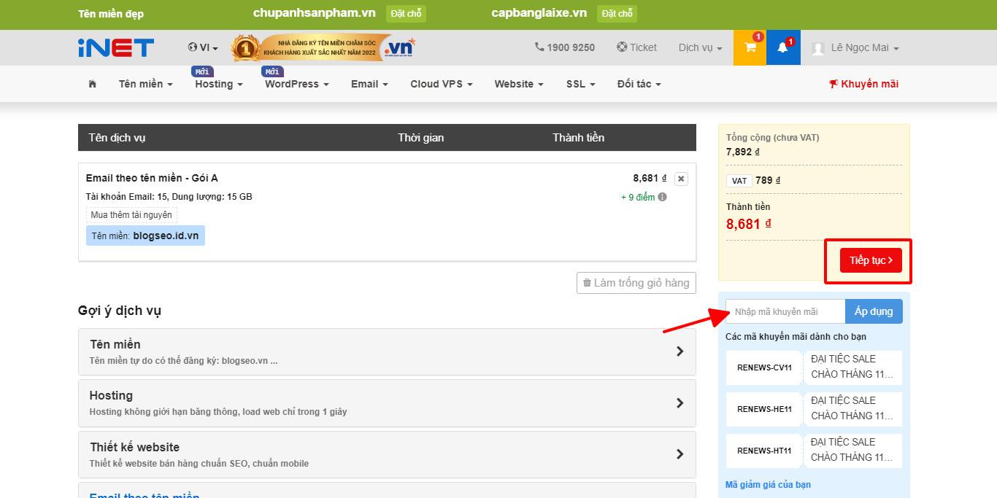Open the Hosting menu
Image resolution: width=997 pixels, height=498 pixels.
click(x=219, y=84)
